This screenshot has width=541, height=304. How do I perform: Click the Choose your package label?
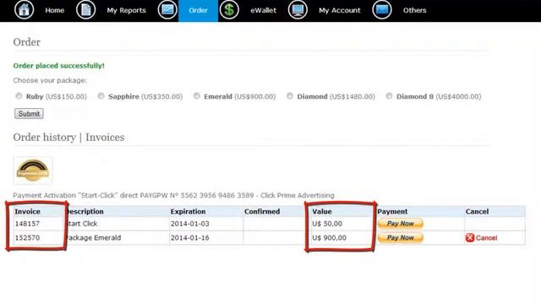(50, 80)
